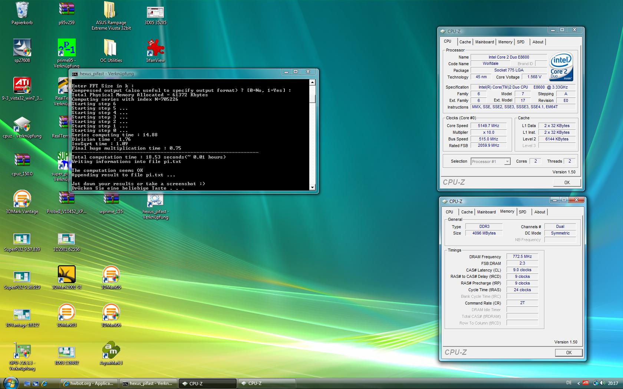This screenshot has height=389, width=623.
Task: Click OK in the lower CPU-Z memory window
Action: pyautogui.click(x=569, y=352)
